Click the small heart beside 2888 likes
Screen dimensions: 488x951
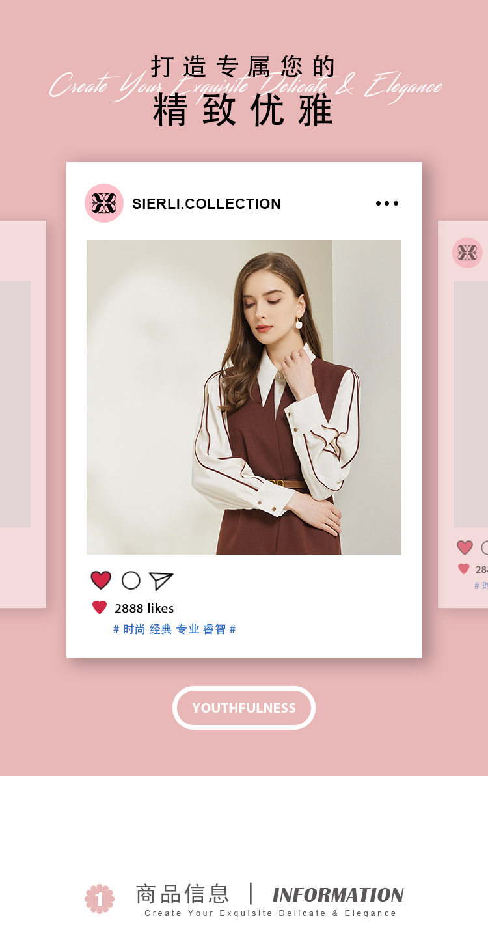point(100,608)
